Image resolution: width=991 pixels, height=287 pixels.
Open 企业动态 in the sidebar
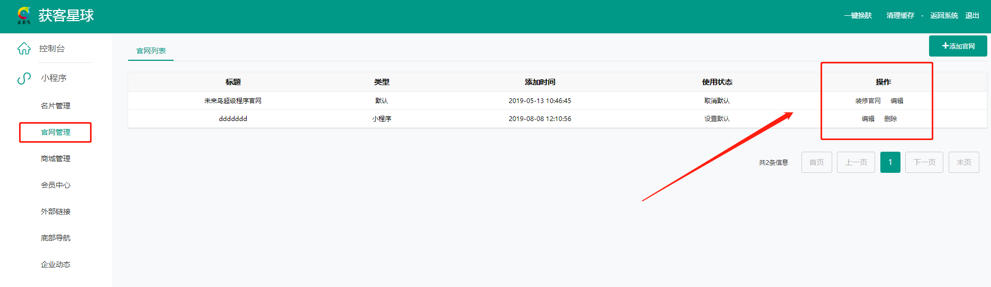(x=56, y=264)
